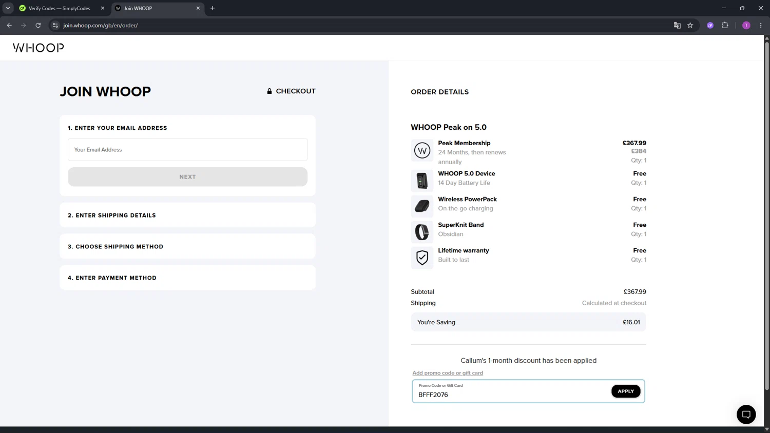Click the 1. Enter Your Email Address heading
770x433 pixels.
[x=118, y=128]
